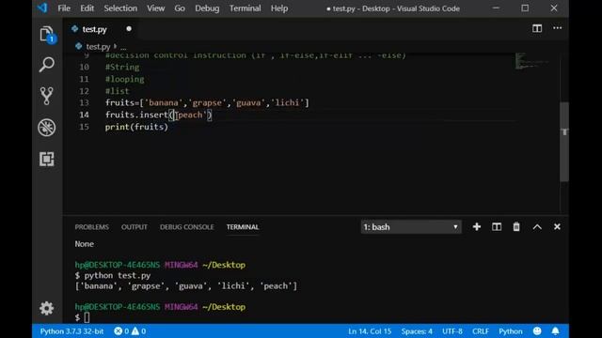Select Python 3.7.3 32-bit interpreter
This screenshot has height=338, width=602.
[x=71, y=331]
